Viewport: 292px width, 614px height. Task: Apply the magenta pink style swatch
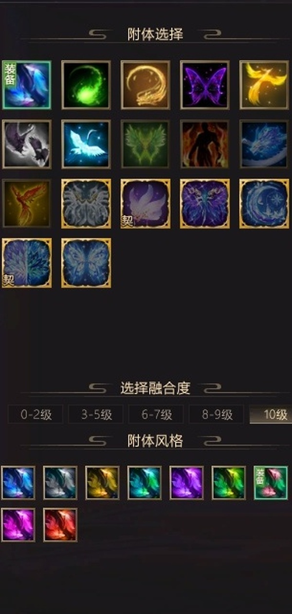[x=18, y=525]
